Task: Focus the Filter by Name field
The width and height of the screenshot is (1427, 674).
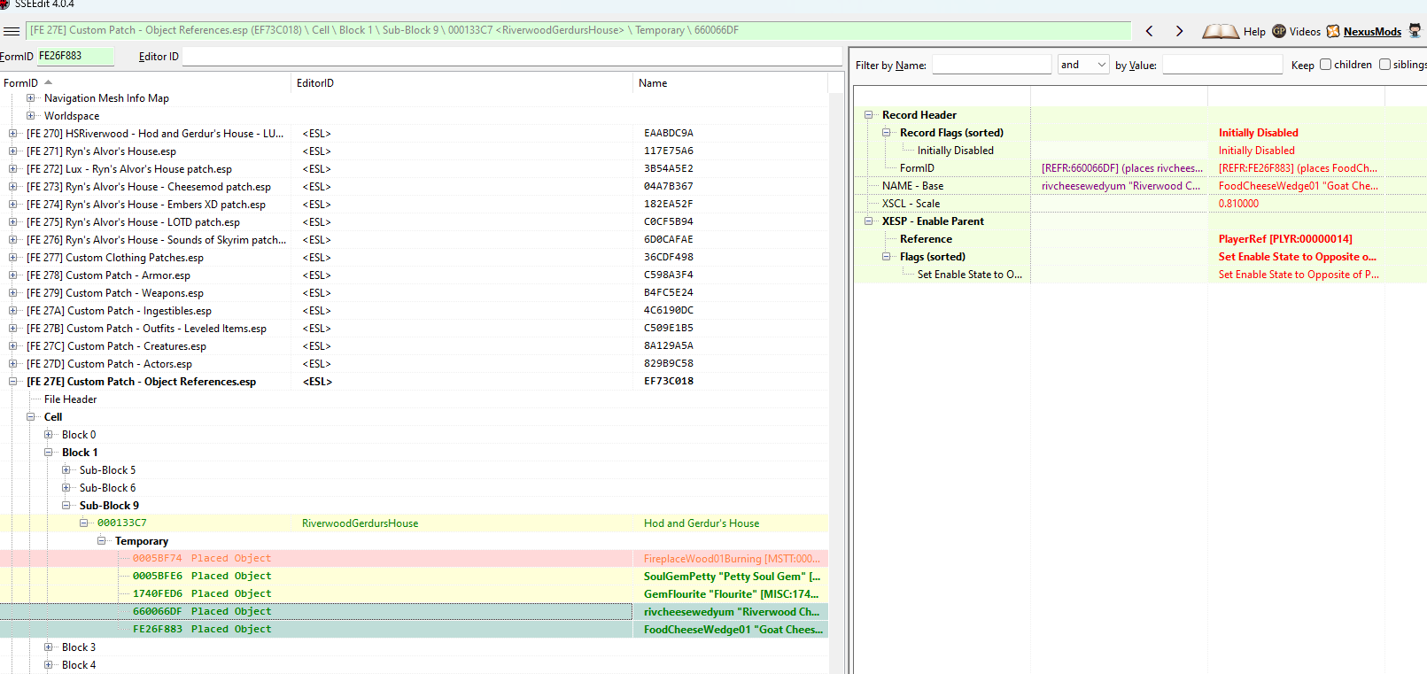Action: (991, 65)
